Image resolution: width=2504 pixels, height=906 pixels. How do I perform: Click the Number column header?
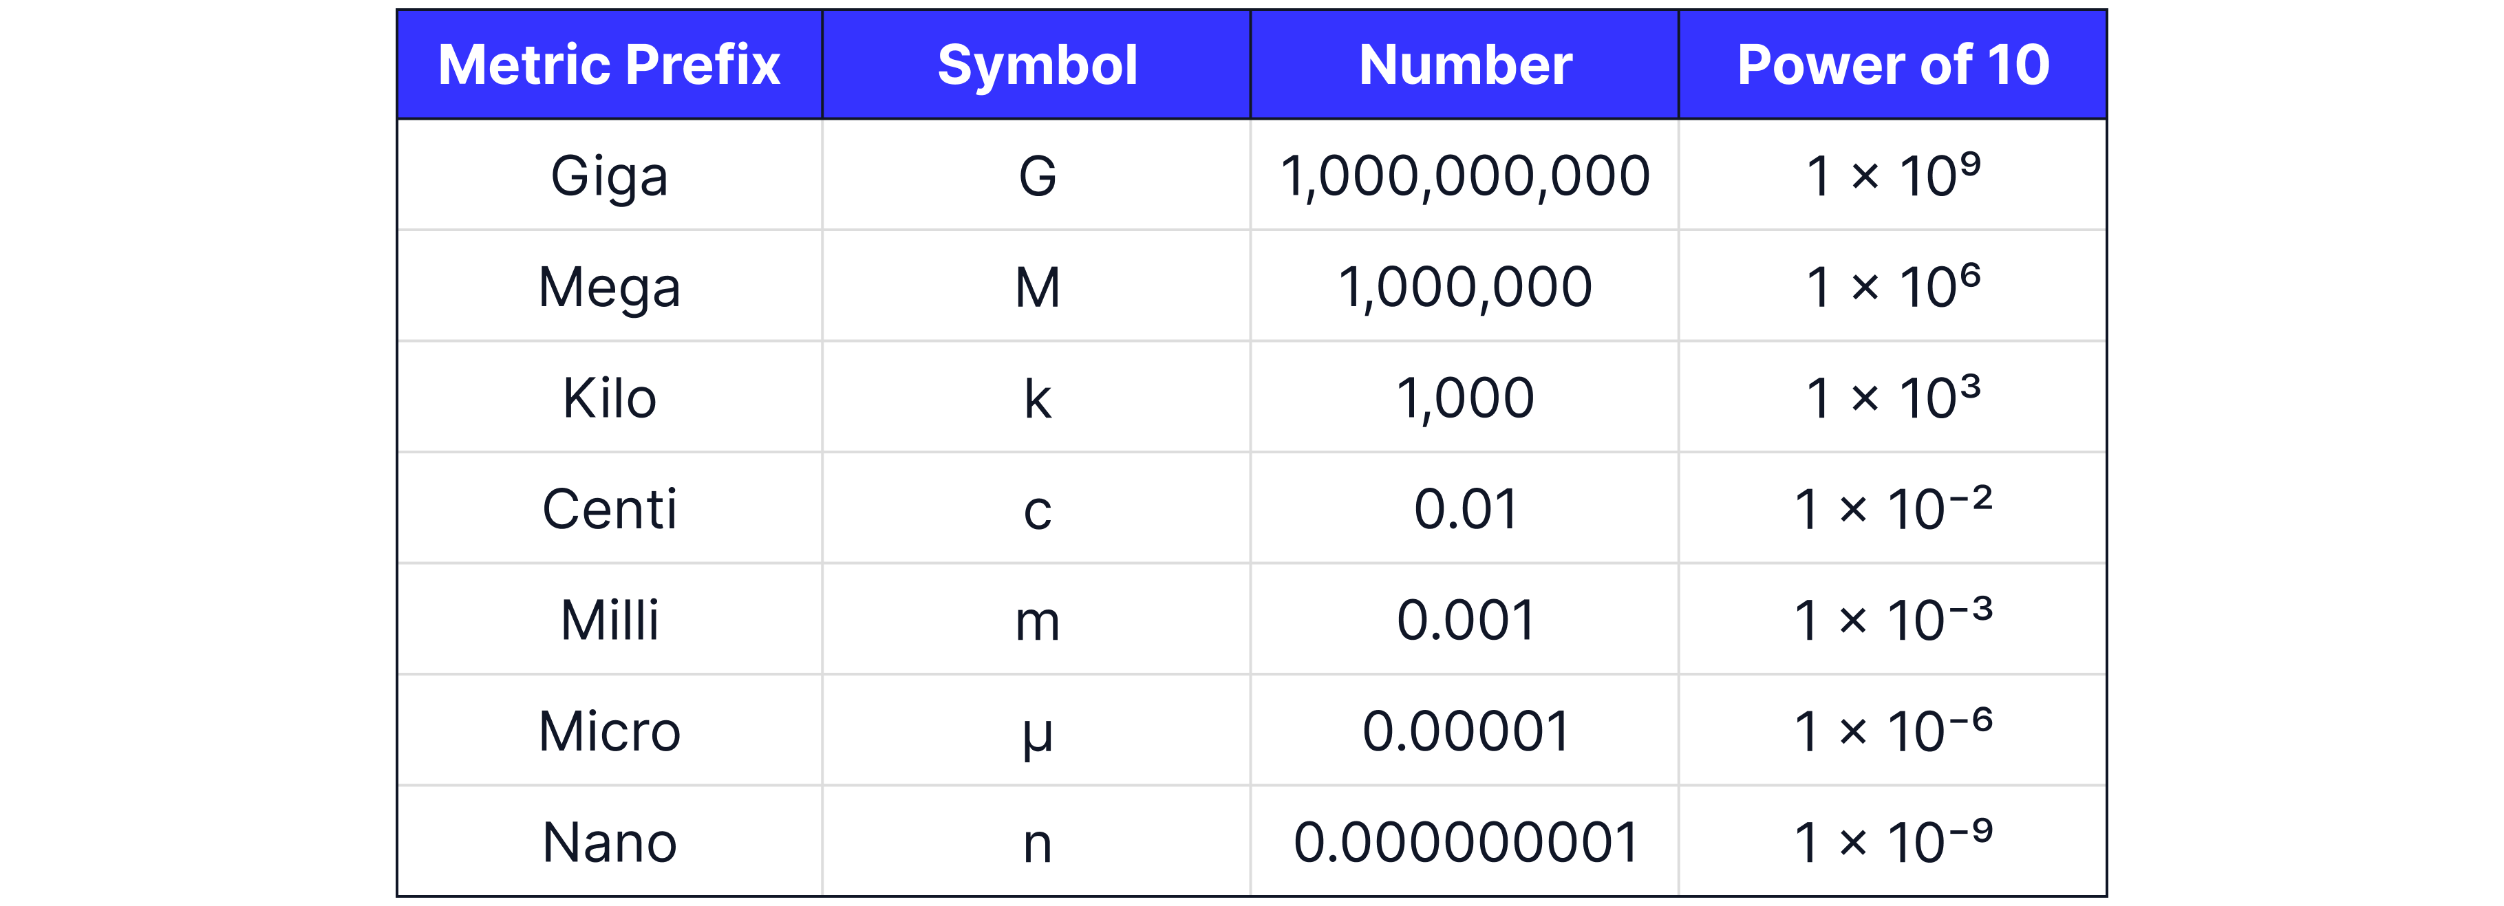1465,65
